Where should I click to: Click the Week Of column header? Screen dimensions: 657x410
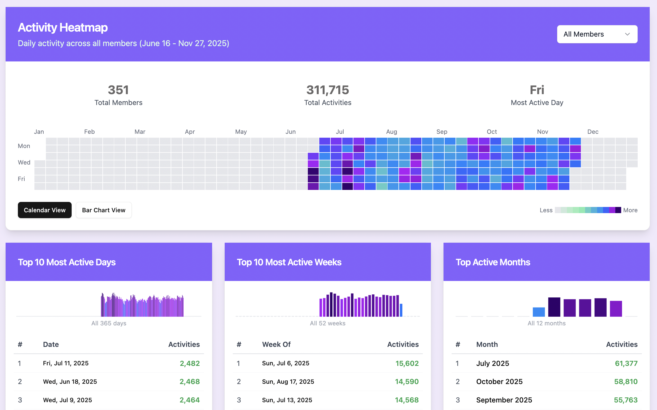[x=276, y=344]
